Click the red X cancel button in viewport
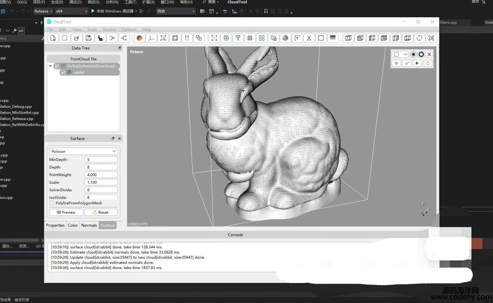 coord(429,54)
